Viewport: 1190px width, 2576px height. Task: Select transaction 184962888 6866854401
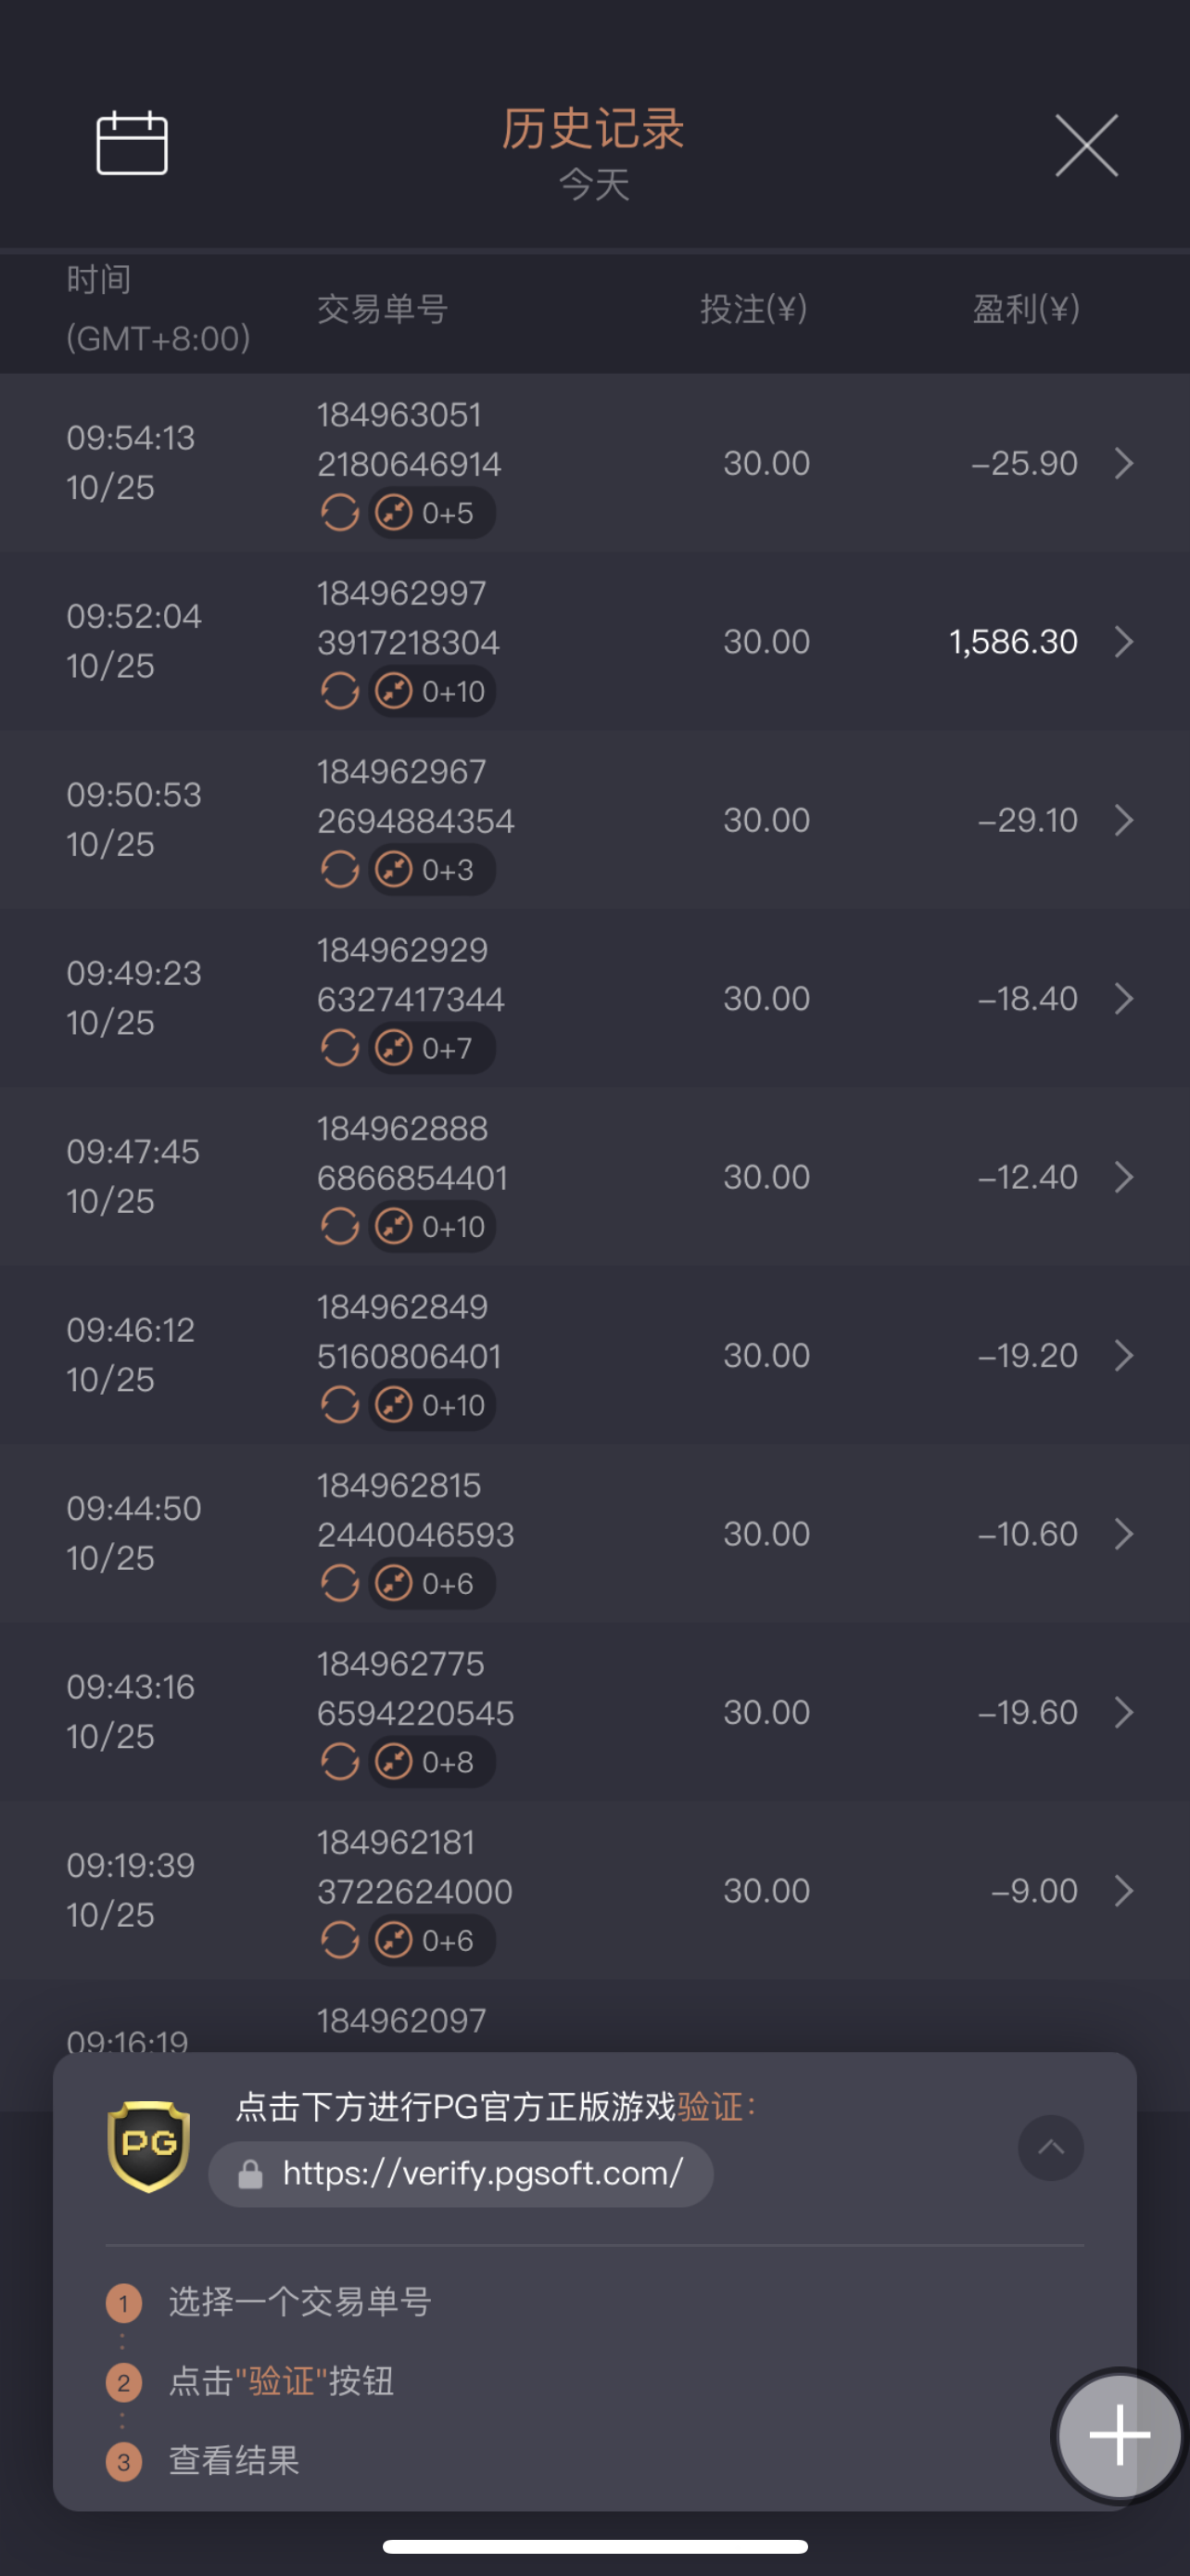click(x=411, y=1153)
